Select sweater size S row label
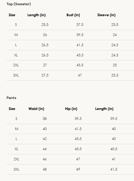Screen dimensions: 134x181 pyautogui.click(x=16, y=25)
